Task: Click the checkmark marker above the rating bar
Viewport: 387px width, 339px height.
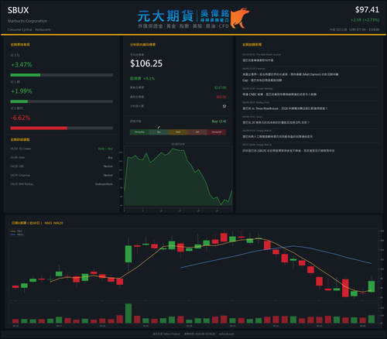Action: tap(159, 127)
